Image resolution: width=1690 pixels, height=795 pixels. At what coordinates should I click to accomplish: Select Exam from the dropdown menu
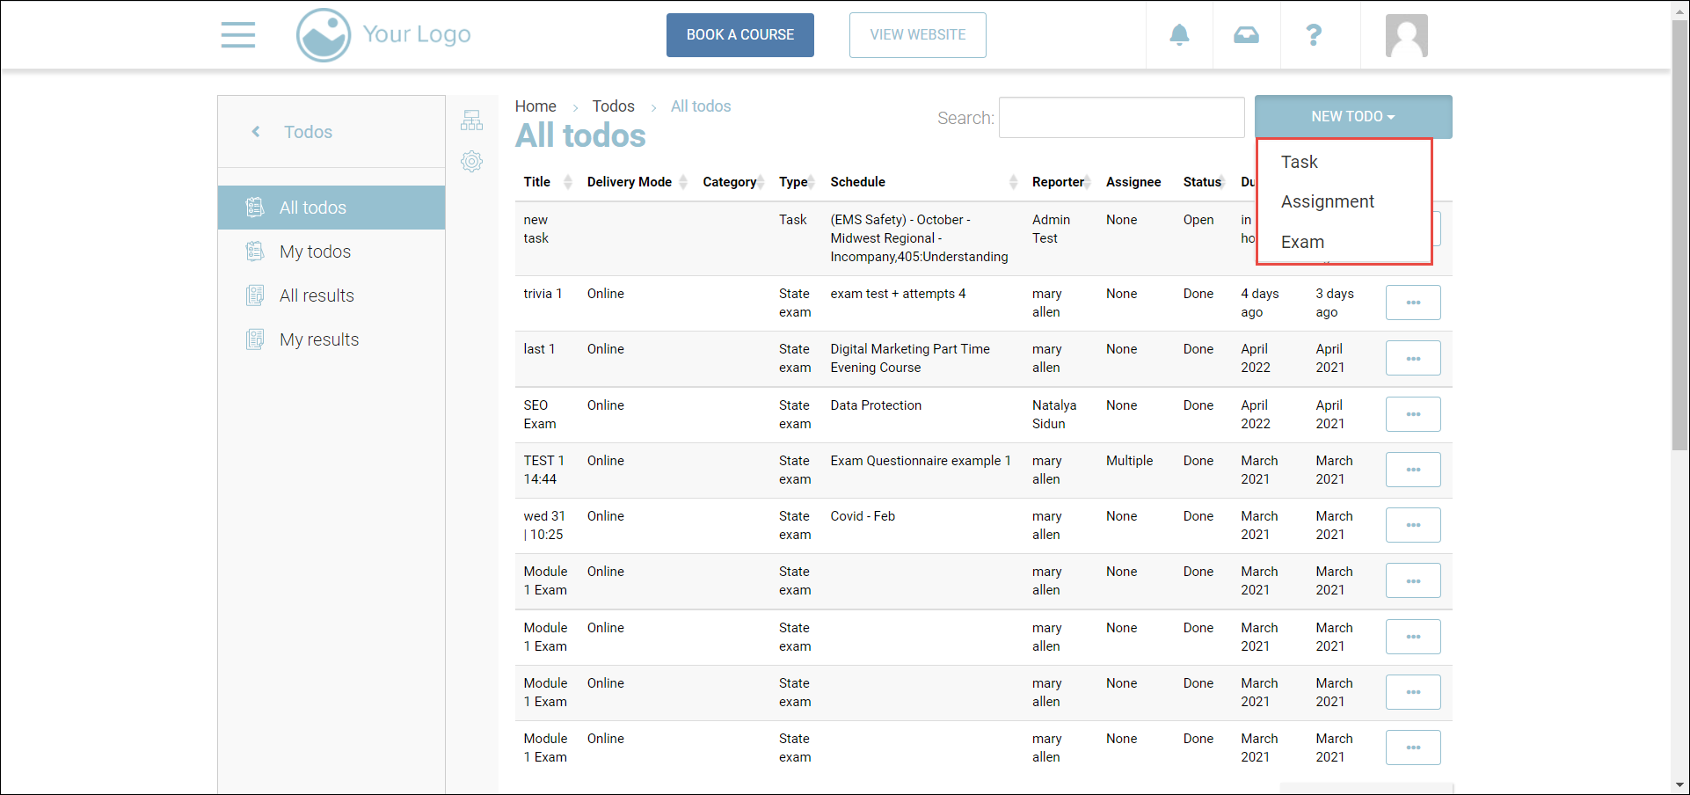pyautogui.click(x=1302, y=242)
